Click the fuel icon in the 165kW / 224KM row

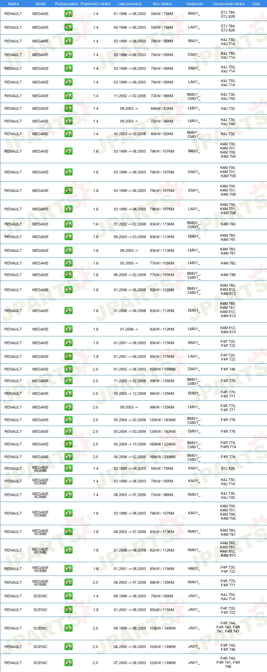69,444
